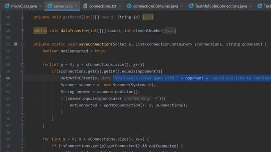Viewport: 271px width, 152px height.
Task: Collapse the equalsIgnoreCase if block at line 63
Action: pos(22,98)
